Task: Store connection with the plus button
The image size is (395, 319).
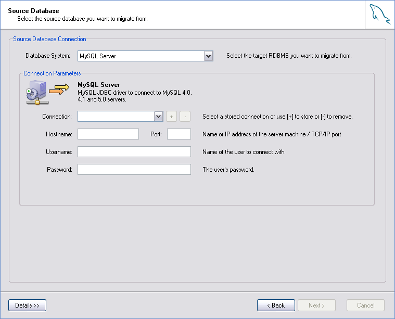Action: [172, 117]
